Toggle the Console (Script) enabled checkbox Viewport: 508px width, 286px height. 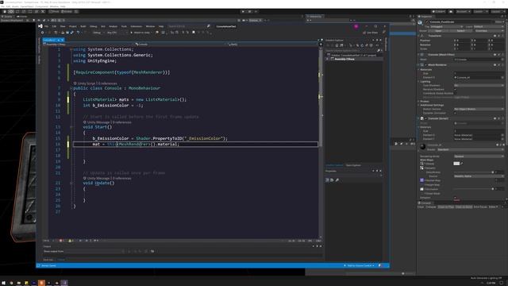[425, 118]
